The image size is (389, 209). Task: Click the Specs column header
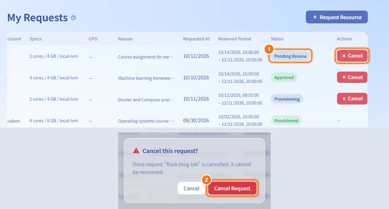(35, 39)
